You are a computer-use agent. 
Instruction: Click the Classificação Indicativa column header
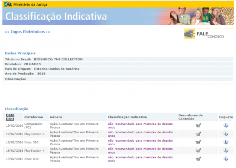(127, 117)
